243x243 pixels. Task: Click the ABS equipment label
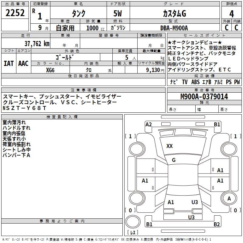195,82
